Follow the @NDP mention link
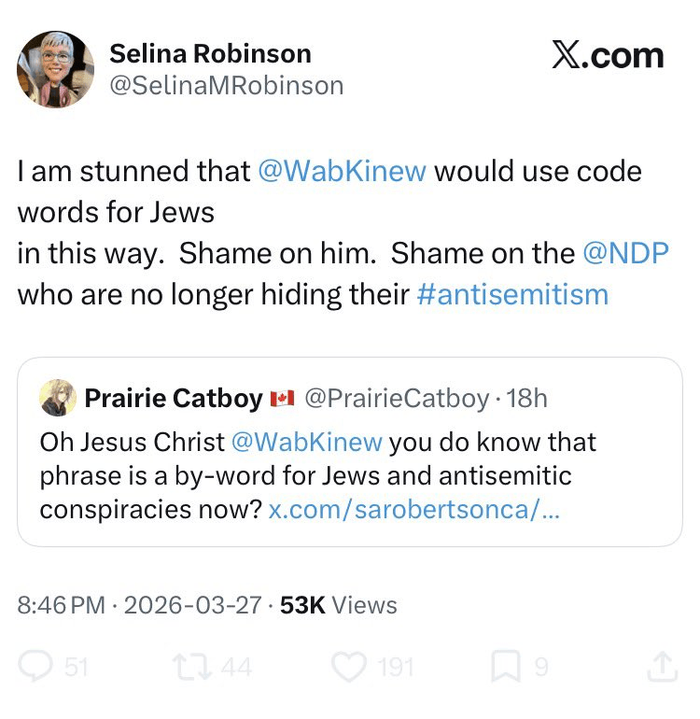This screenshot has width=700, height=719. (624, 253)
